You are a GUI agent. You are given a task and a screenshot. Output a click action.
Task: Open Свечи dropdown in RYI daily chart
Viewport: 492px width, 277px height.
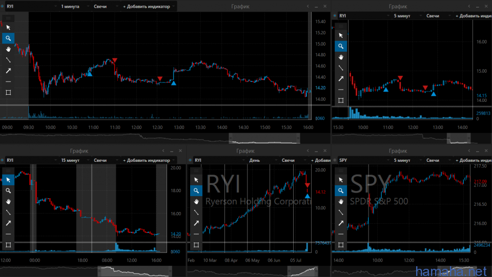[x=294, y=160]
